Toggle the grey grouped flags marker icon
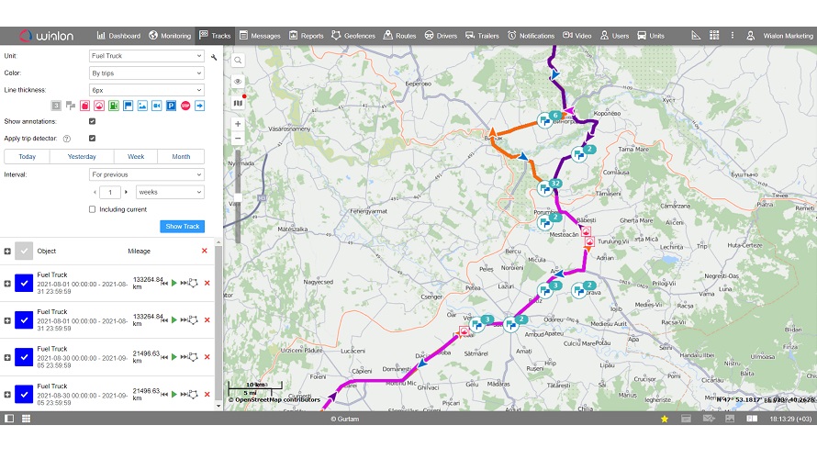Screen dimensions: 817x459 (x=71, y=106)
